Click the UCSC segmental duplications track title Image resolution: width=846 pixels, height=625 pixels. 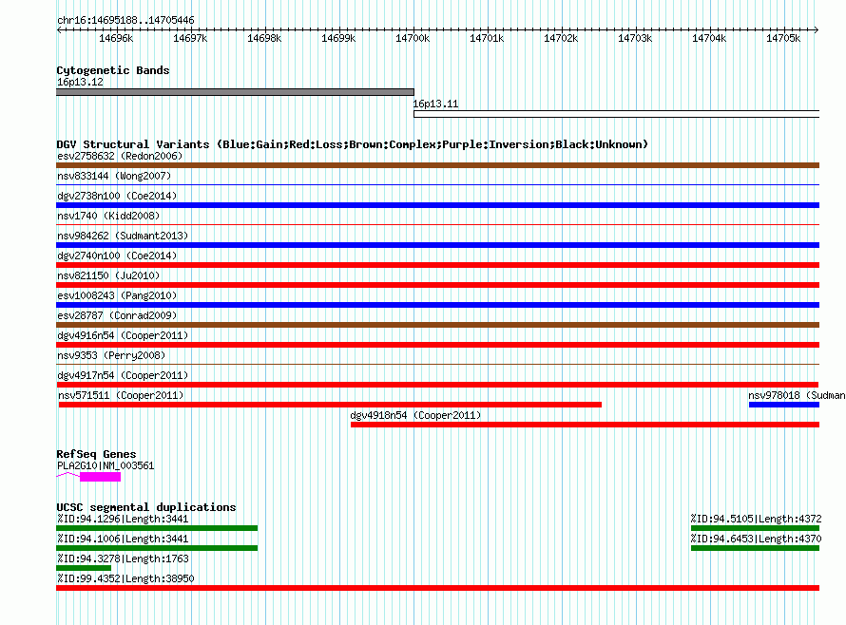146,507
